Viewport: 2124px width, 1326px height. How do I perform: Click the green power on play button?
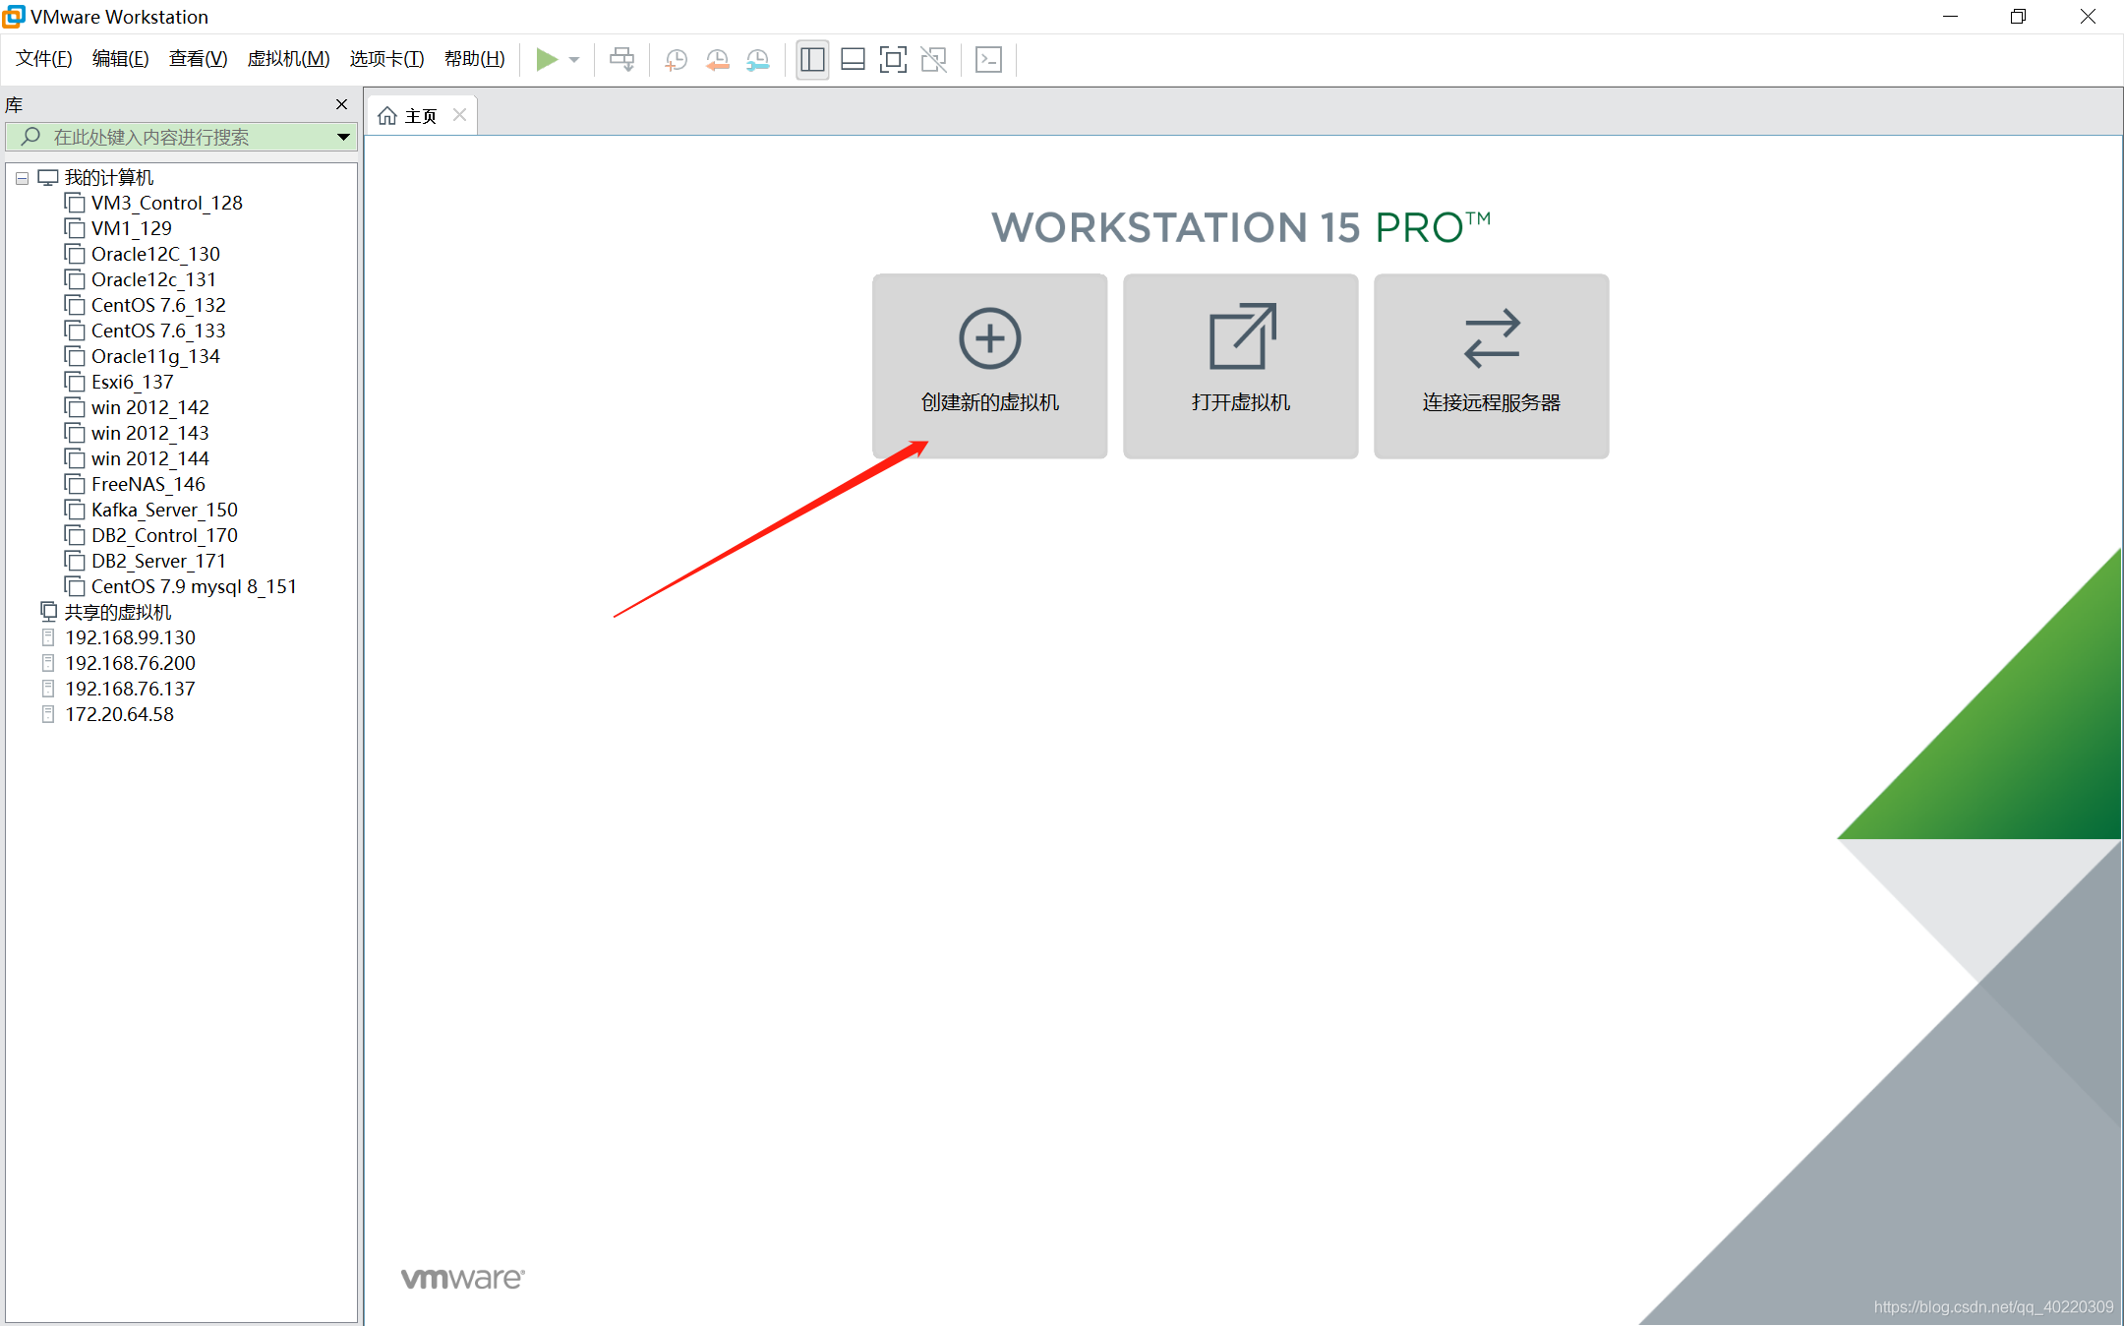pyautogui.click(x=547, y=60)
